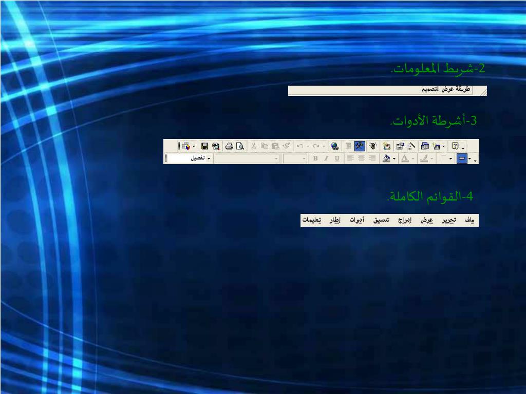This screenshot has width=526, height=394.
Task: Click heading 3-أشرطة الأدوات
Action: (433, 120)
